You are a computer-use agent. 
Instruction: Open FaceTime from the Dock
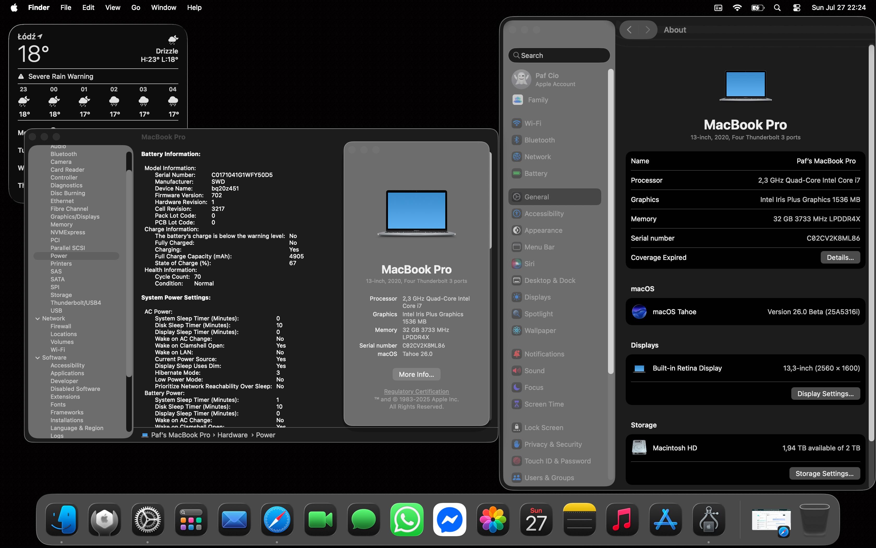[320, 519]
